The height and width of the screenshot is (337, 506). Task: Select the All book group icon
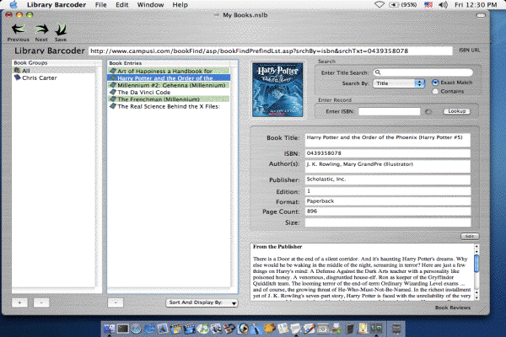pos(17,70)
